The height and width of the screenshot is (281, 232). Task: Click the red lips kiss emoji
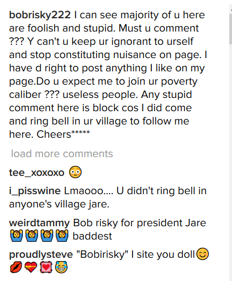(16, 267)
